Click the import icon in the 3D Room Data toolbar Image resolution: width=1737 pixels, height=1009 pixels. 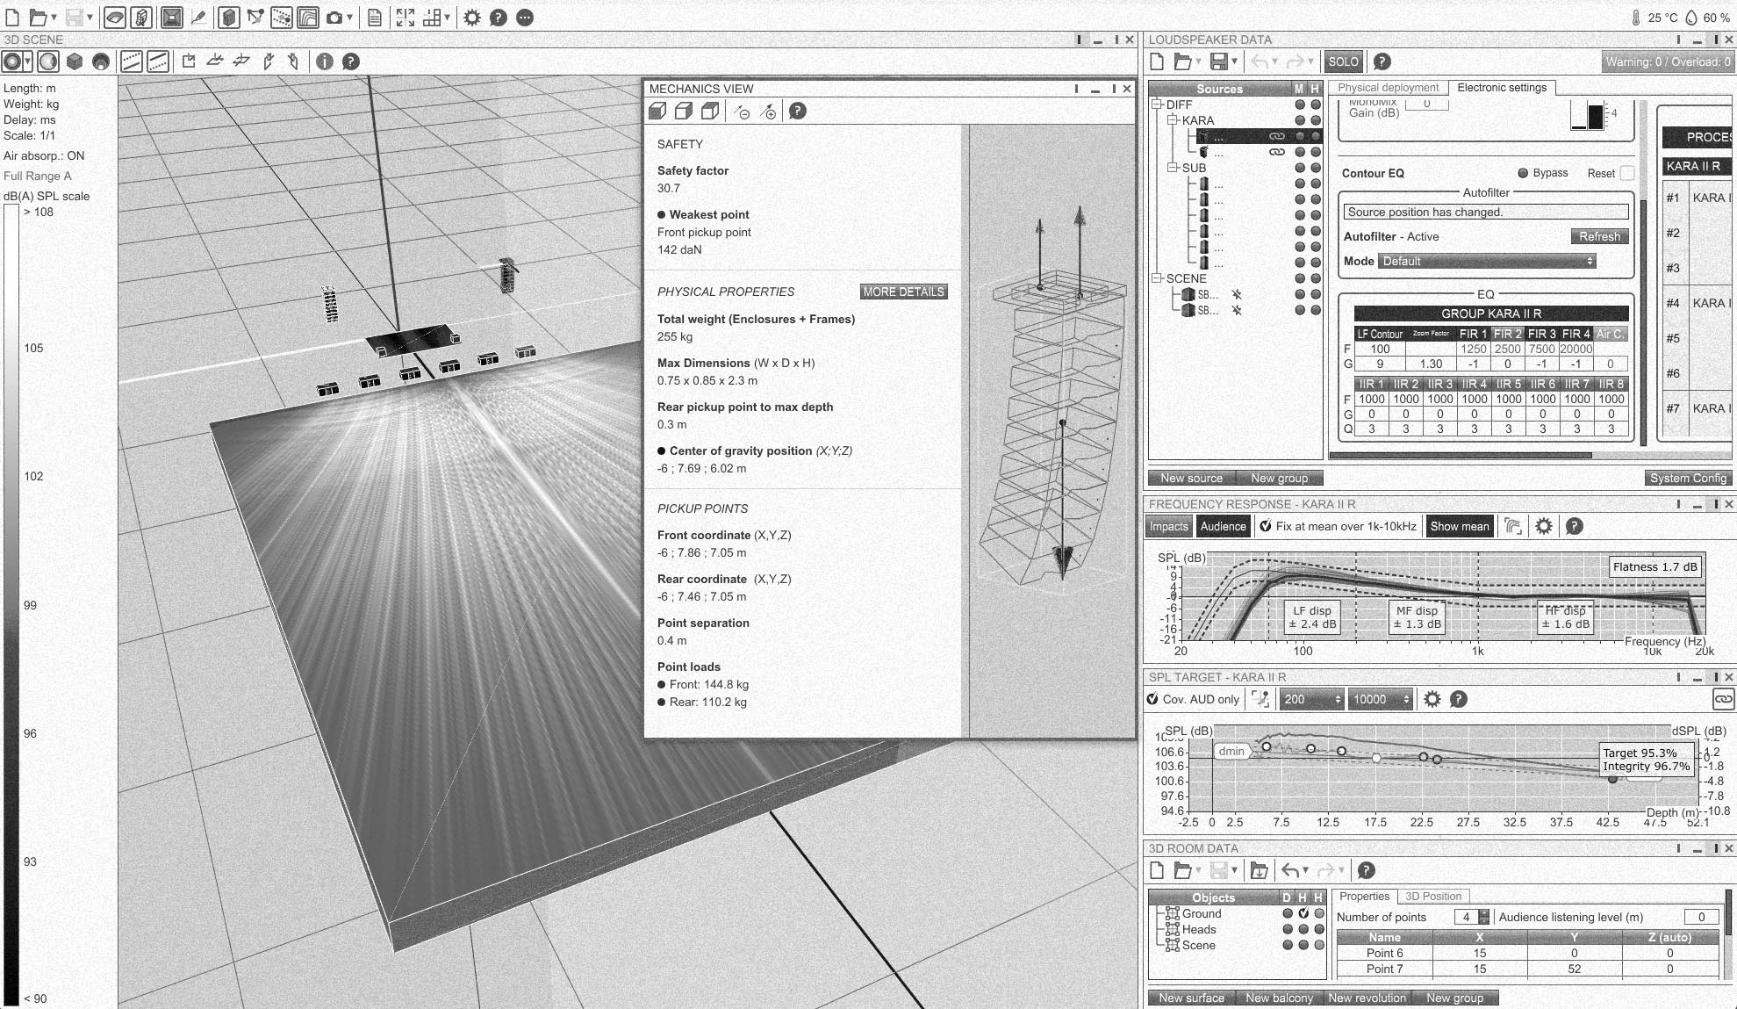point(1259,870)
